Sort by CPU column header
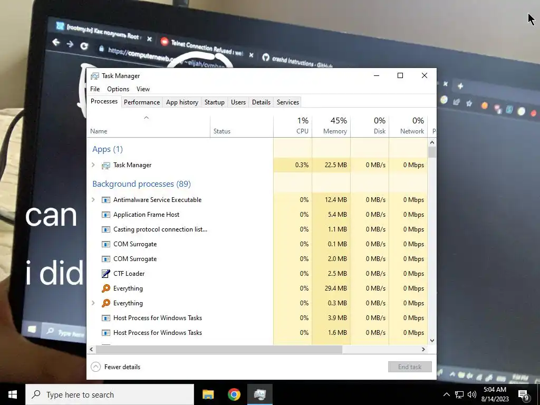Viewport: 540px width, 405px height. click(293, 127)
